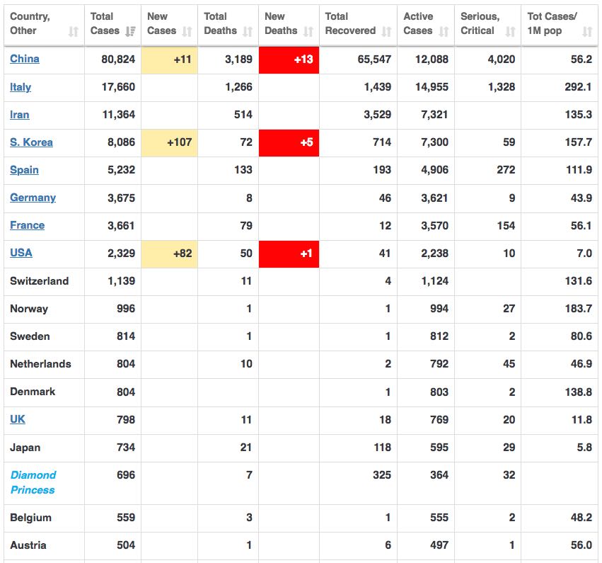Click sort arrows icon in Country, Other header
Screen dimensions: 602x563
tap(74, 31)
